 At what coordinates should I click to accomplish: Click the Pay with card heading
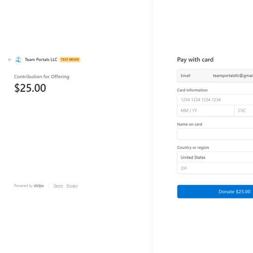tap(195, 60)
